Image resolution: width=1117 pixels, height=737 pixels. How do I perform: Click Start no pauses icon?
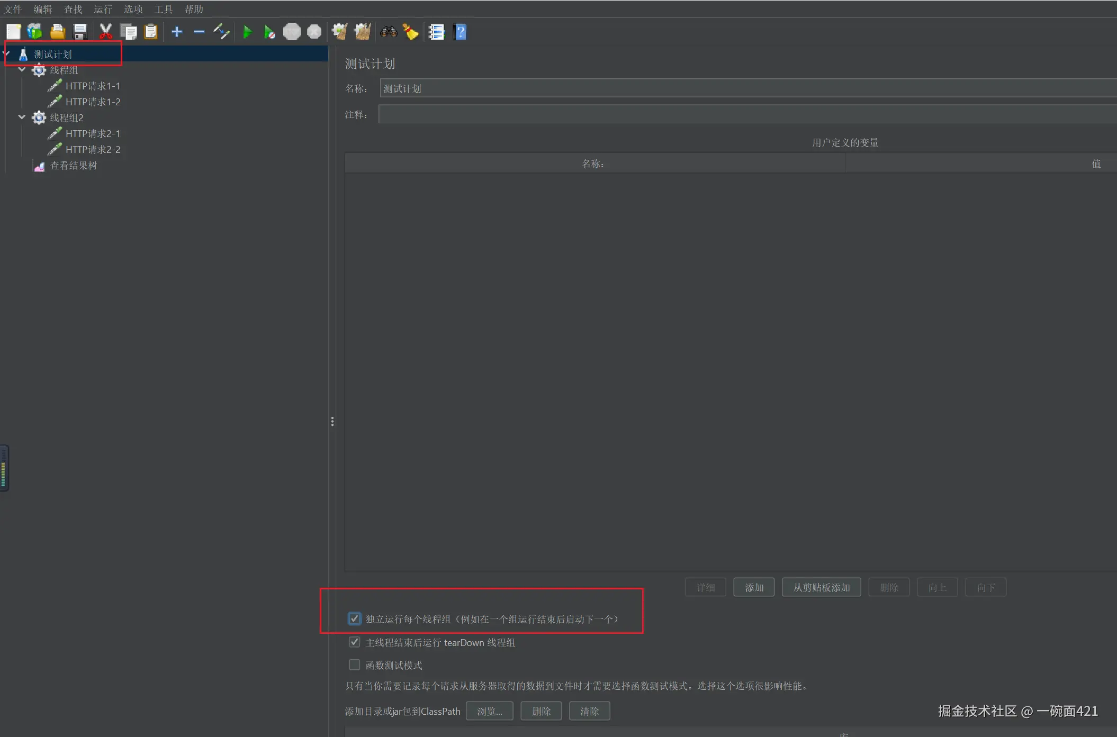(x=269, y=32)
